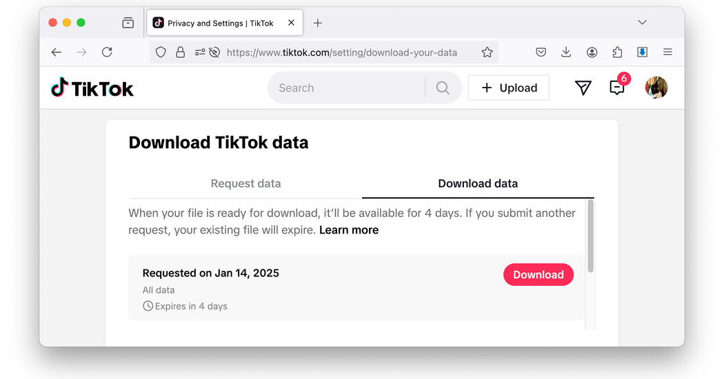The width and height of the screenshot is (724, 379).
Task: List all tabs with the chevron
Action: pos(642,23)
